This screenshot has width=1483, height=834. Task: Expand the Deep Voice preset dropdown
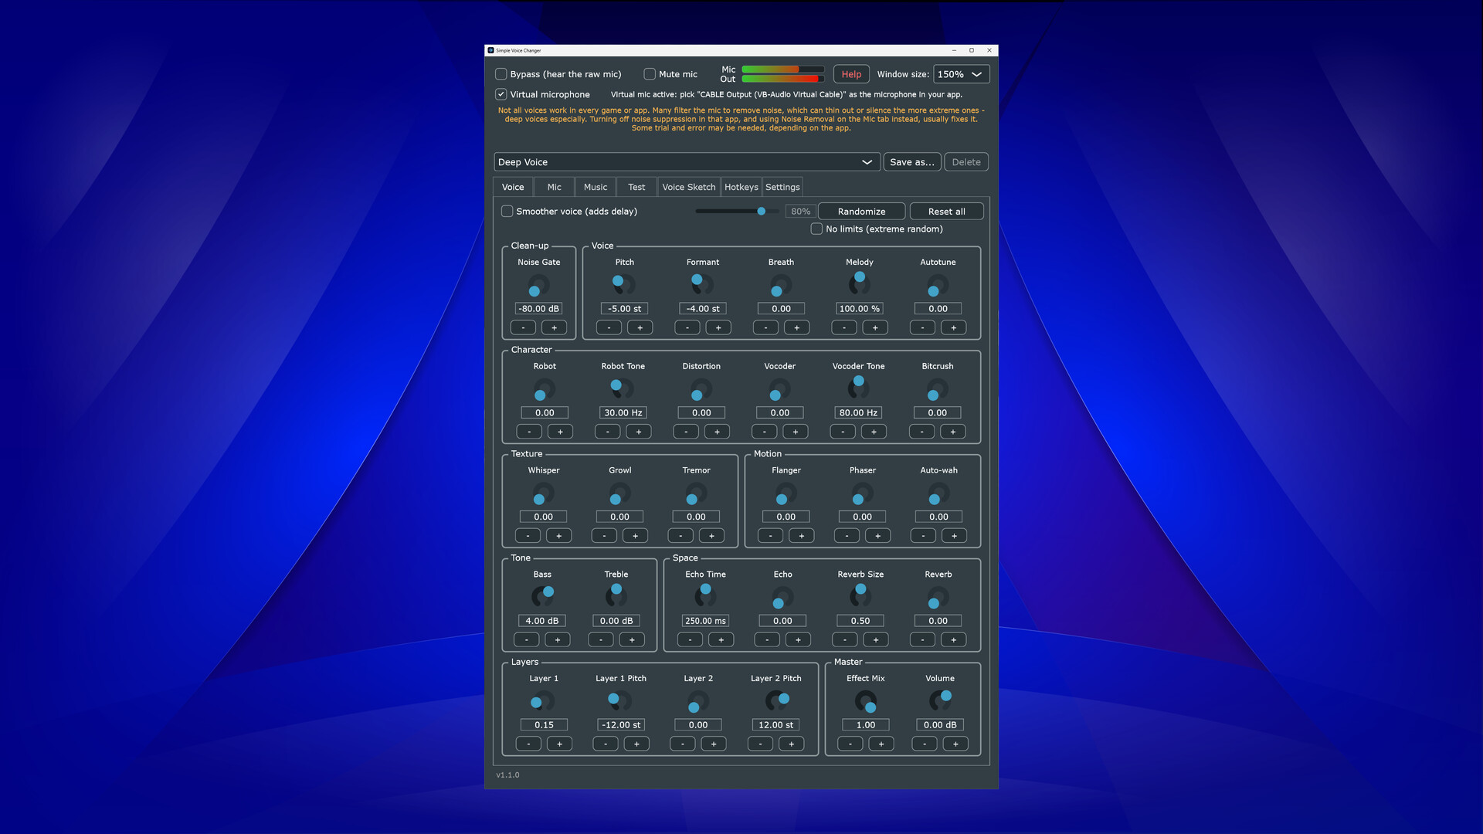click(x=686, y=162)
